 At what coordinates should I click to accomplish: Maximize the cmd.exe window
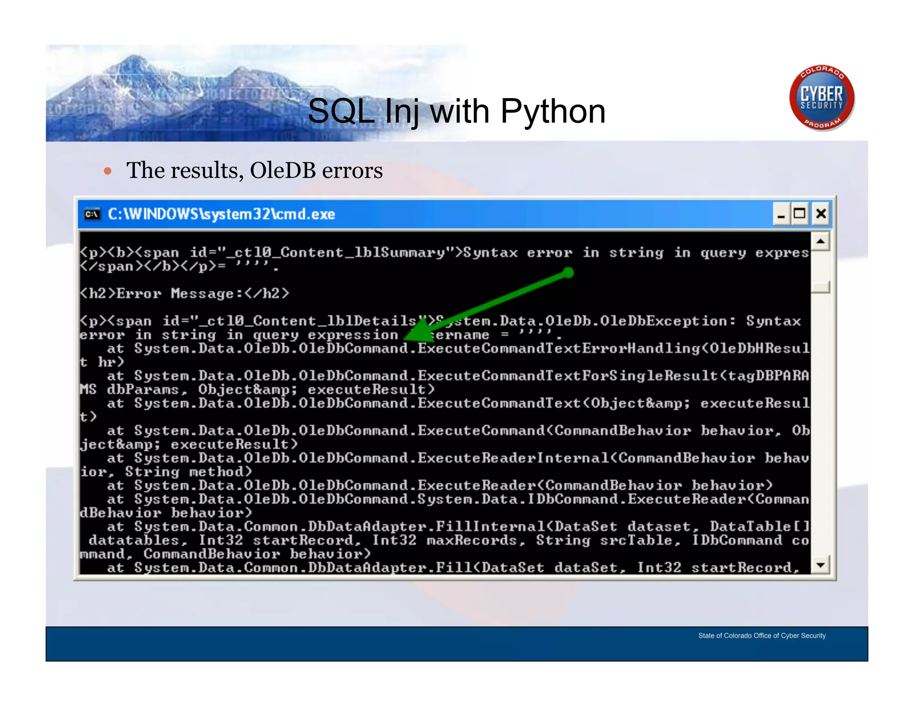pos(799,214)
